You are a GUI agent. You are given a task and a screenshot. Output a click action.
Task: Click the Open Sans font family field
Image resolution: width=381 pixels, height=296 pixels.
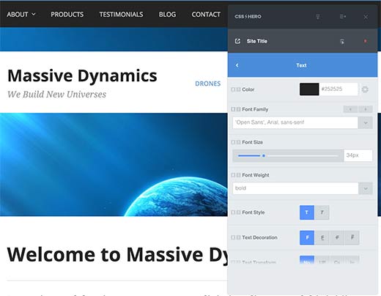295,122
